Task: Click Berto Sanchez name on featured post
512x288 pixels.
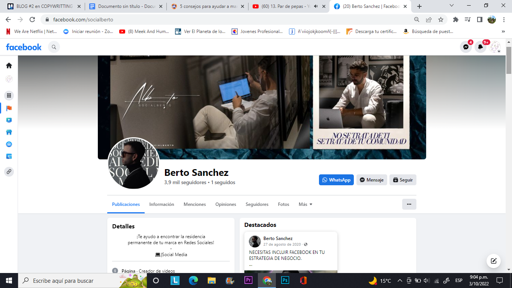Action: coord(278,238)
